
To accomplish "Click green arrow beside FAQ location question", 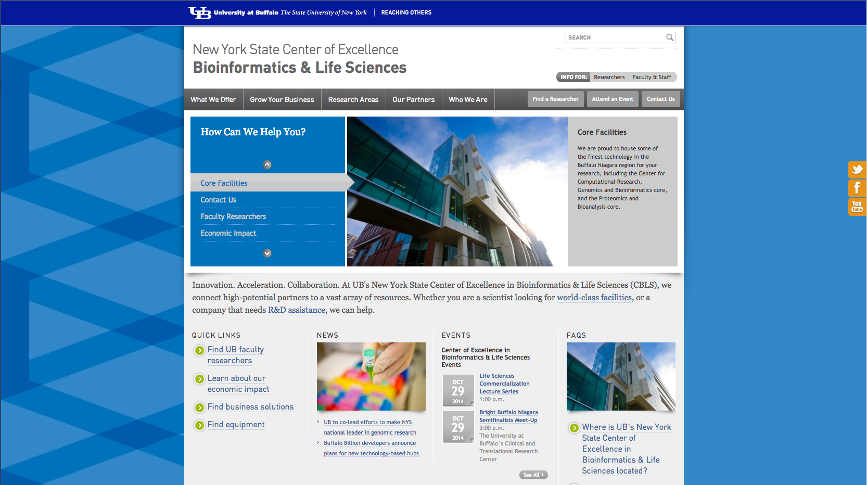I will 574,428.
